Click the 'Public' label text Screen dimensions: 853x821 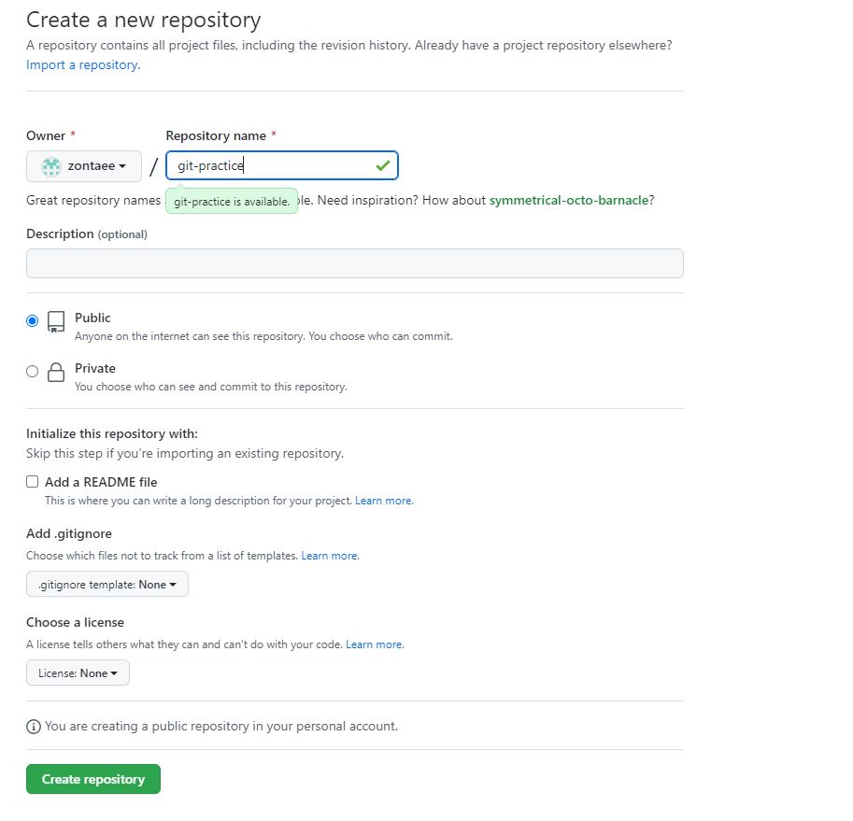[92, 318]
